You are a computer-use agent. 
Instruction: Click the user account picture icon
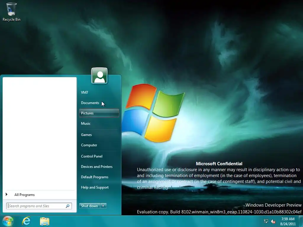tap(99, 76)
